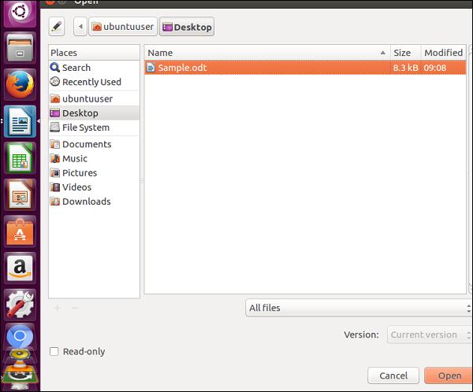Expand the Version combo box

point(430,335)
